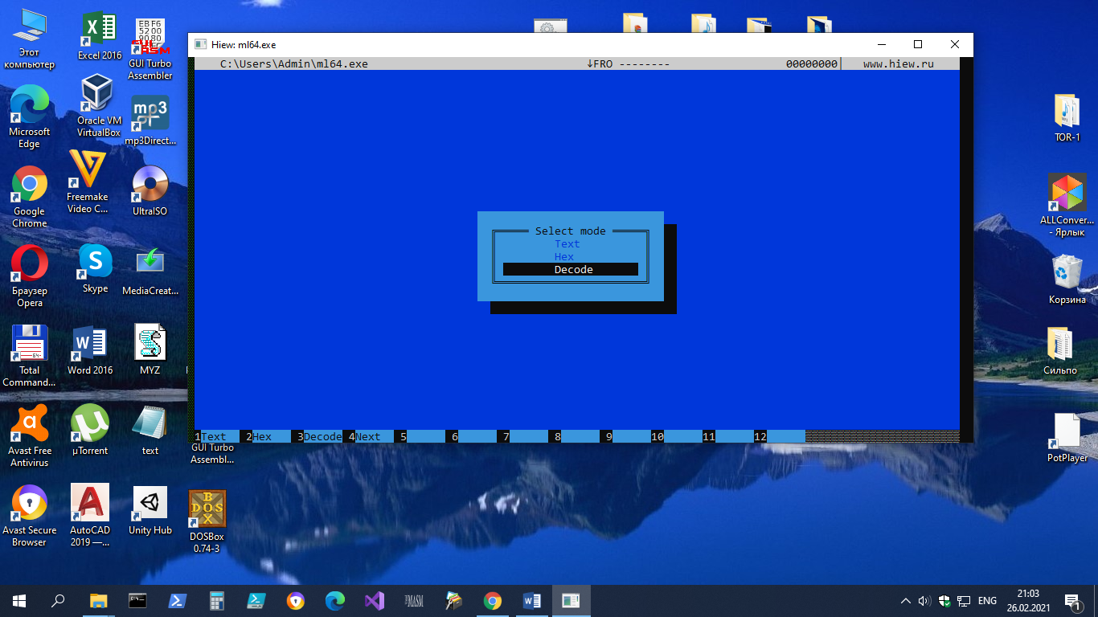Pick Hex mode in Select mode list
1098x617 pixels.
point(564,257)
